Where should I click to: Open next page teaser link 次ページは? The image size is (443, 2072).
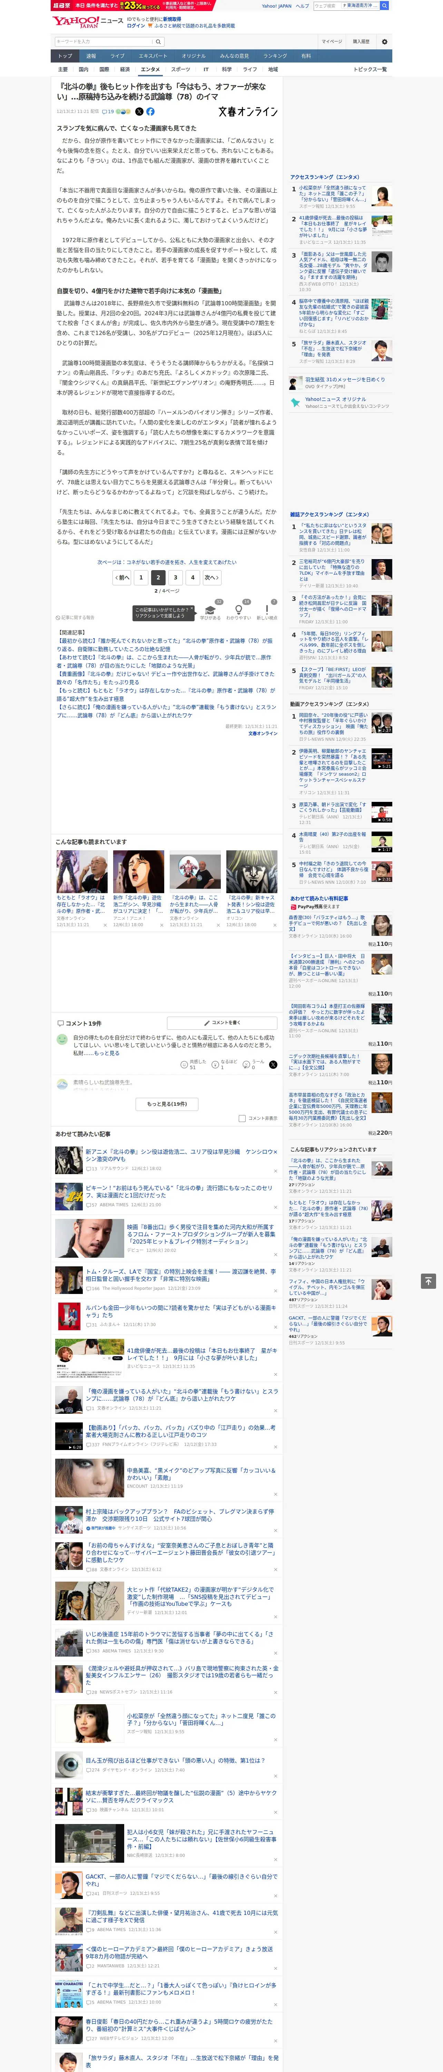pos(167,562)
